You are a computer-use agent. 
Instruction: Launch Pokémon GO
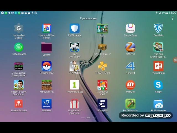pyautogui.click(x=46, y=66)
